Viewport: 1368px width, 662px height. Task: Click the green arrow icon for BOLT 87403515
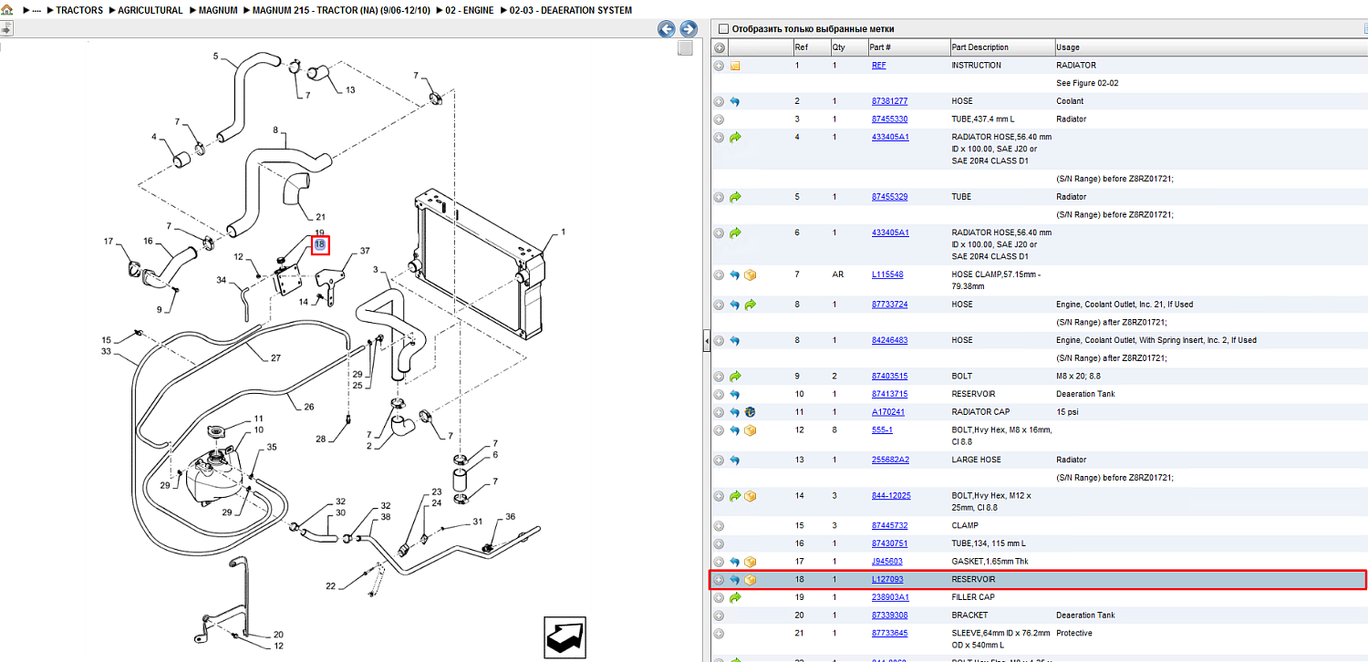coord(735,376)
